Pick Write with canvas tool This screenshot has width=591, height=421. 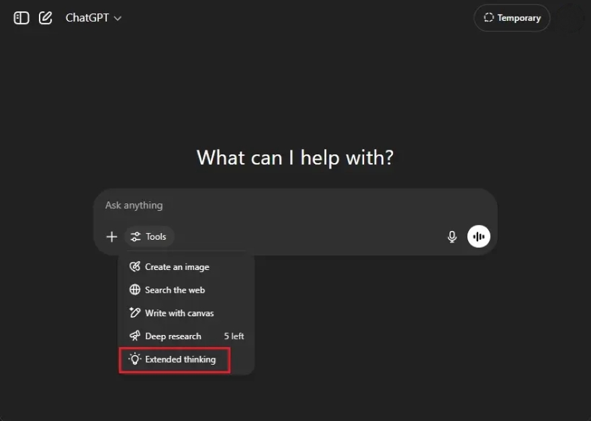[179, 313]
